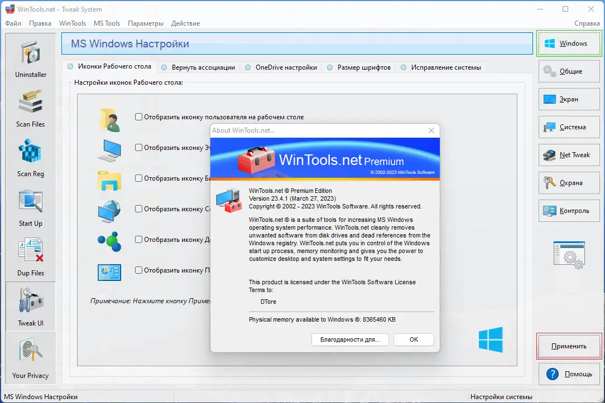605x403 pixels.
Task: Click the Благодарности для button
Action: 350,339
